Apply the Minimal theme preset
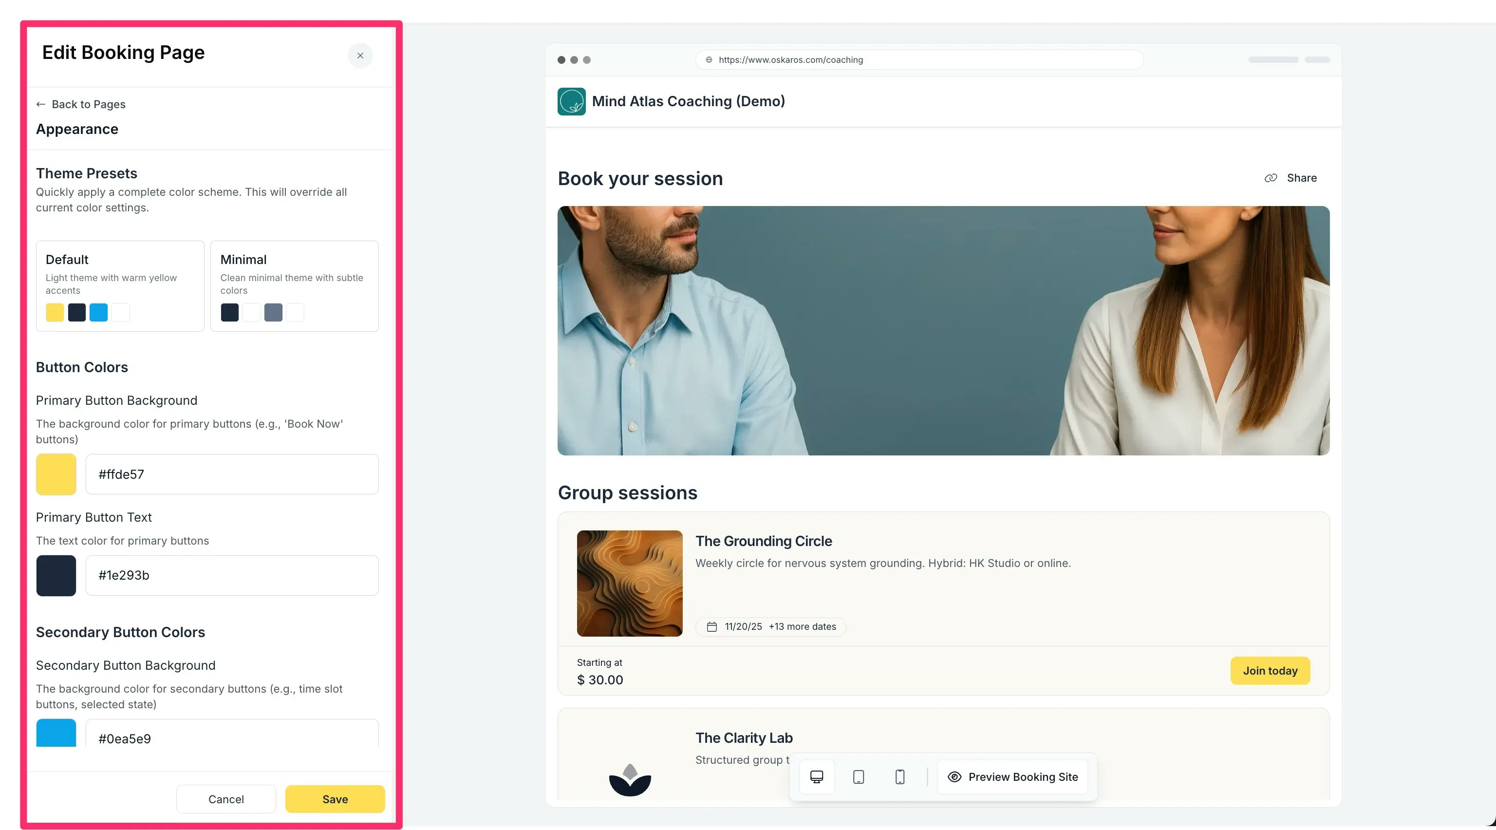 (x=295, y=286)
